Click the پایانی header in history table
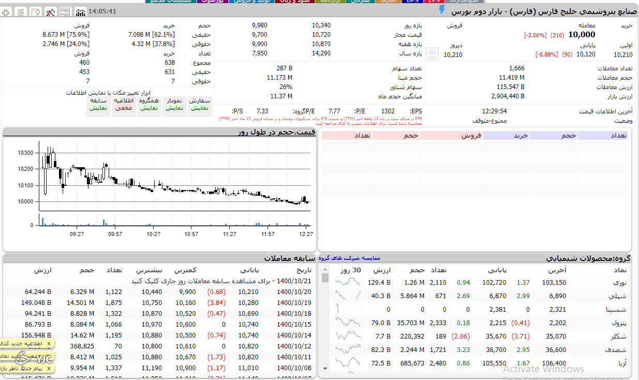This screenshot has width=639, height=380. point(249,270)
